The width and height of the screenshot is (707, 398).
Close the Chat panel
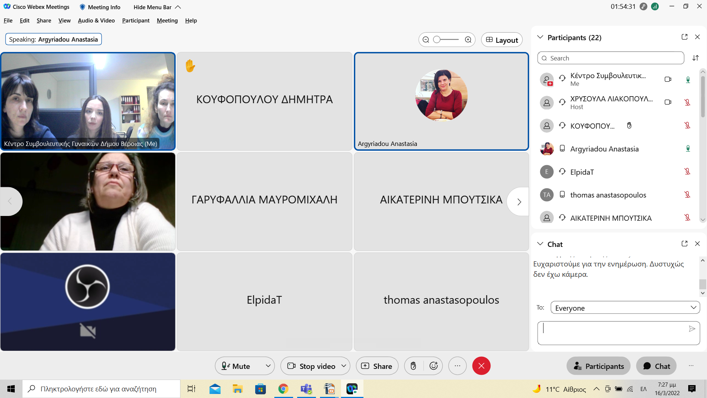(697, 244)
